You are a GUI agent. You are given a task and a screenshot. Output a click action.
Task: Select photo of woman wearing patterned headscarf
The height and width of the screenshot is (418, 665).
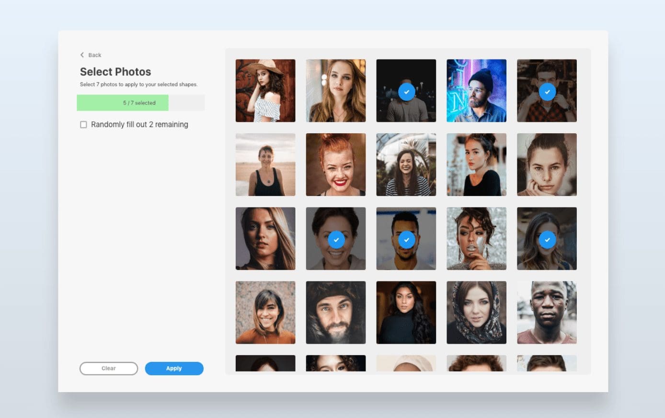point(476,313)
